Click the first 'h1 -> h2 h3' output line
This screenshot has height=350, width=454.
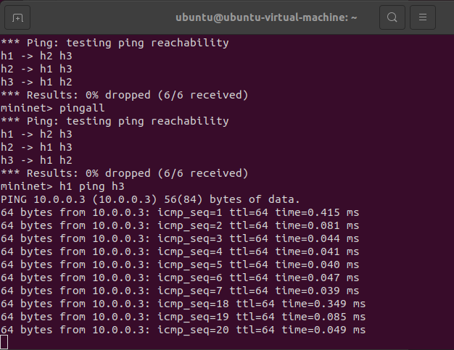[x=36, y=56]
